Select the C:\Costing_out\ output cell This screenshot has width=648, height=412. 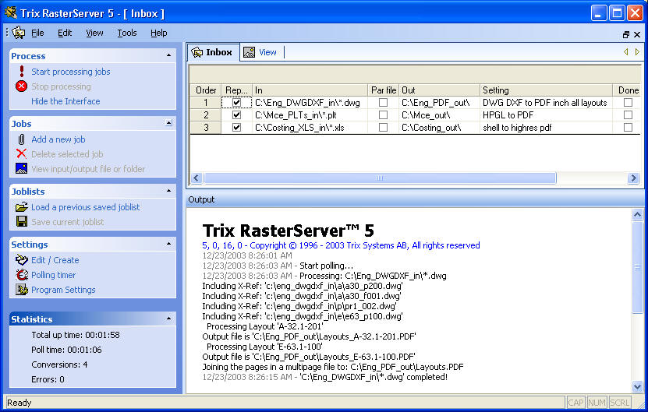[x=439, y=128]
